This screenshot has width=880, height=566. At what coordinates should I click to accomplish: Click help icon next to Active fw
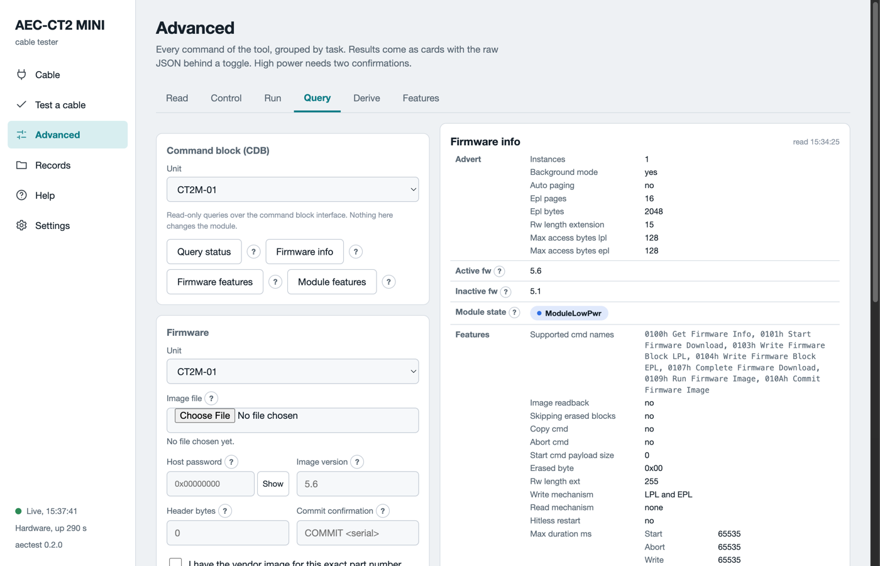click(499, 271)
